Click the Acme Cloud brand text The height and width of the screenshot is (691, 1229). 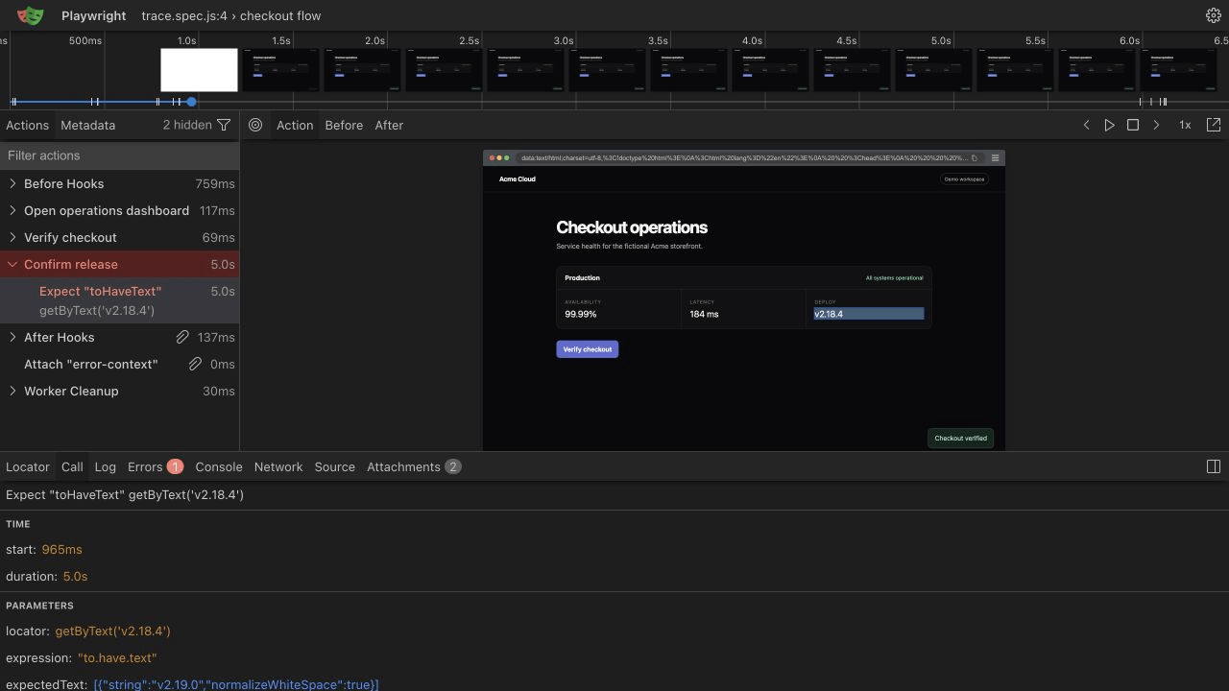click(518, 179)
